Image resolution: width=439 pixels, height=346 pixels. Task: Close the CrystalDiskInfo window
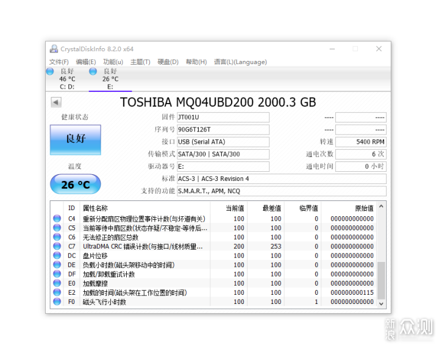tap(379, 49)
